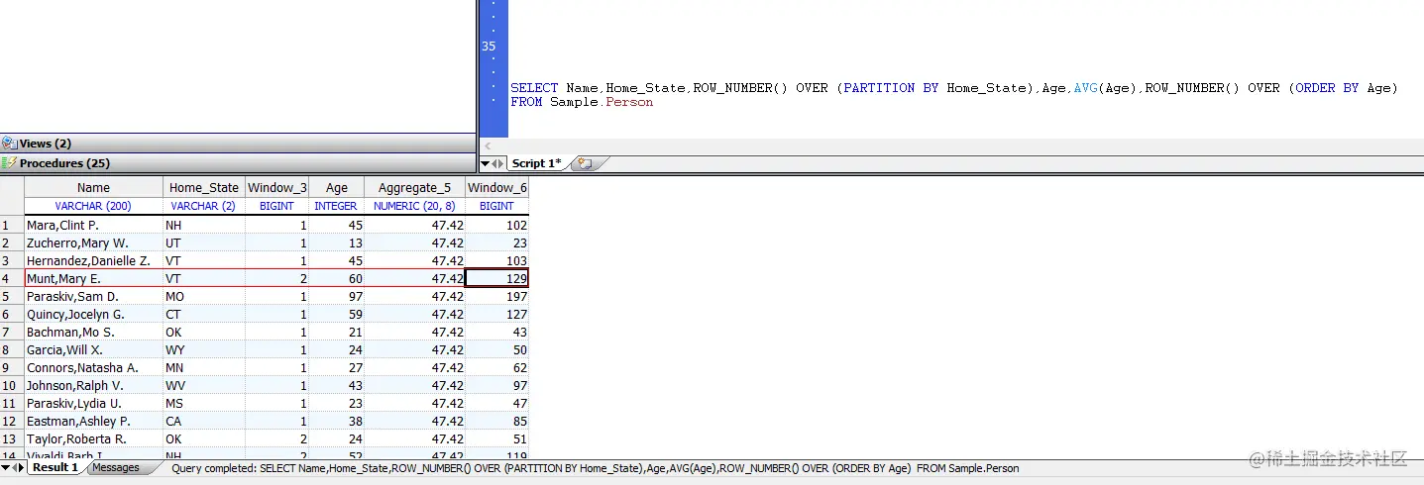Select Home_State cell WY
Image resolution: width=1424 pixels, height=485 pixels.
tap(204, 349)
